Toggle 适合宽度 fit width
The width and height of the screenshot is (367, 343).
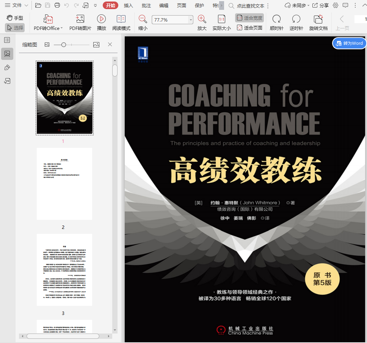coord(249,18)
